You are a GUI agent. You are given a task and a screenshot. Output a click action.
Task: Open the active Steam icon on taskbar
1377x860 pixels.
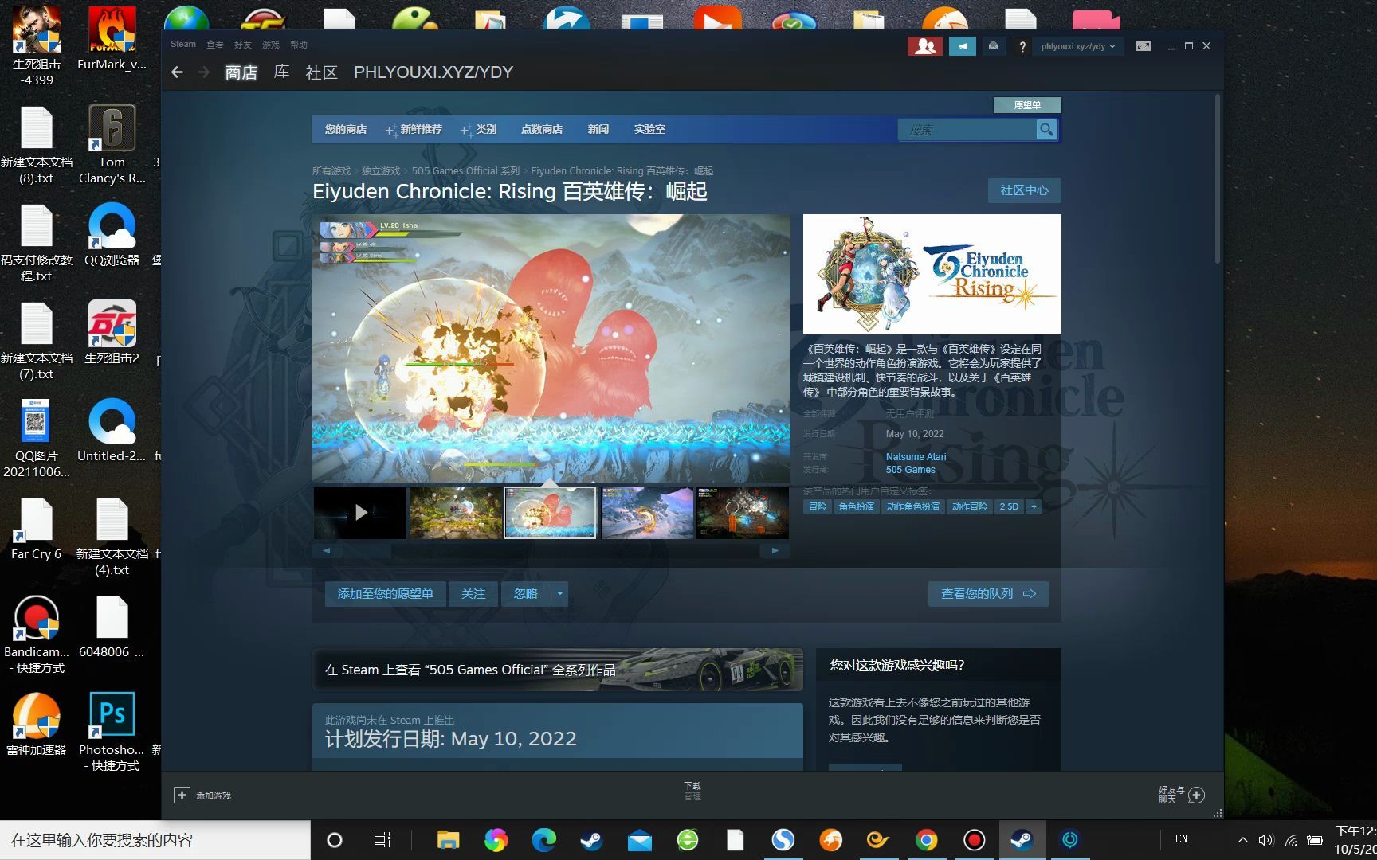(x=1022, y=840)
